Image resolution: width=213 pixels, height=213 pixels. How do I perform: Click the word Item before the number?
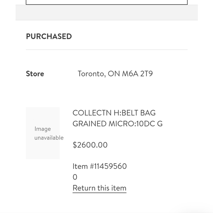pos(80,166)
